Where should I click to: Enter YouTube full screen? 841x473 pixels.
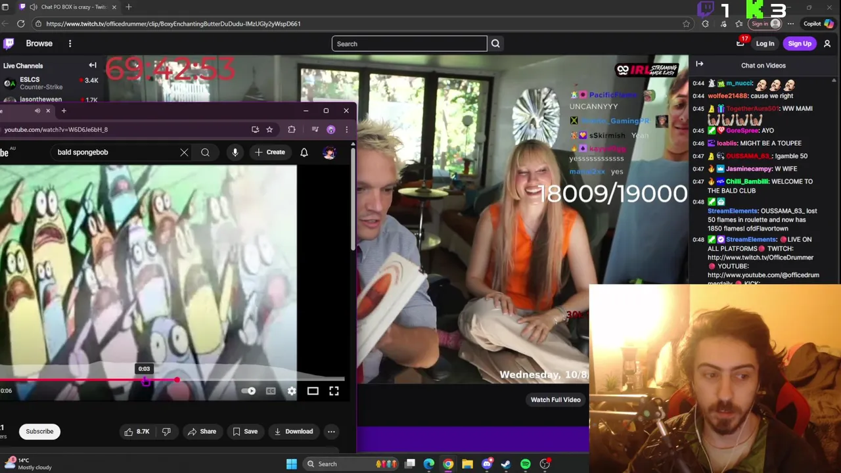(x=334, y=391)
